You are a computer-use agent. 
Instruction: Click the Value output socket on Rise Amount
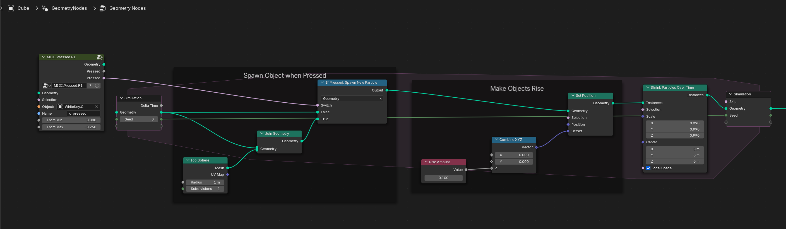[x=466, y=170]
